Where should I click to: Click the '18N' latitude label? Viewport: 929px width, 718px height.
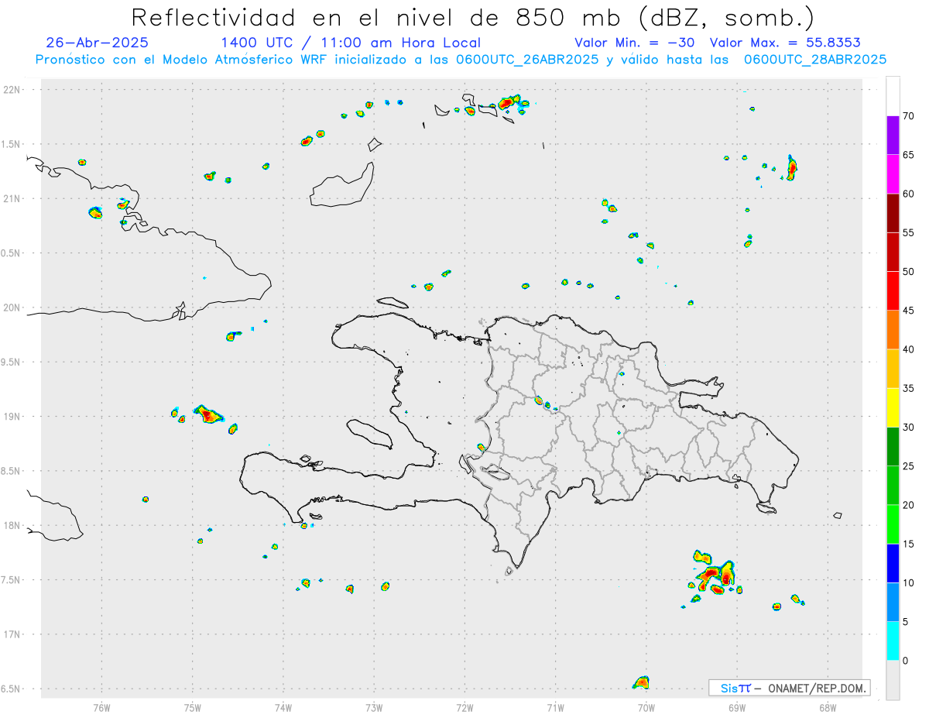coord(13,525)
